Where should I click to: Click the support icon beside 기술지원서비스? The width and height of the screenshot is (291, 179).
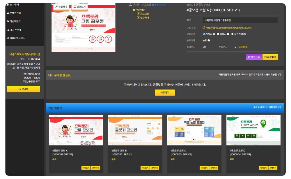(x=8, y=38)
